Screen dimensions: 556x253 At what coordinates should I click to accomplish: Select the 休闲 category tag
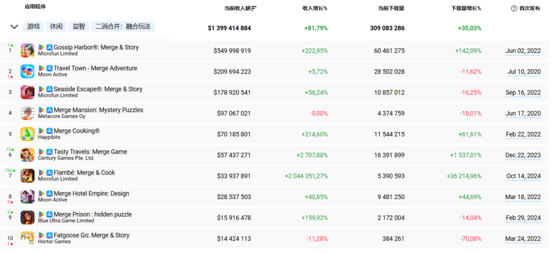[x=56, y=27]
